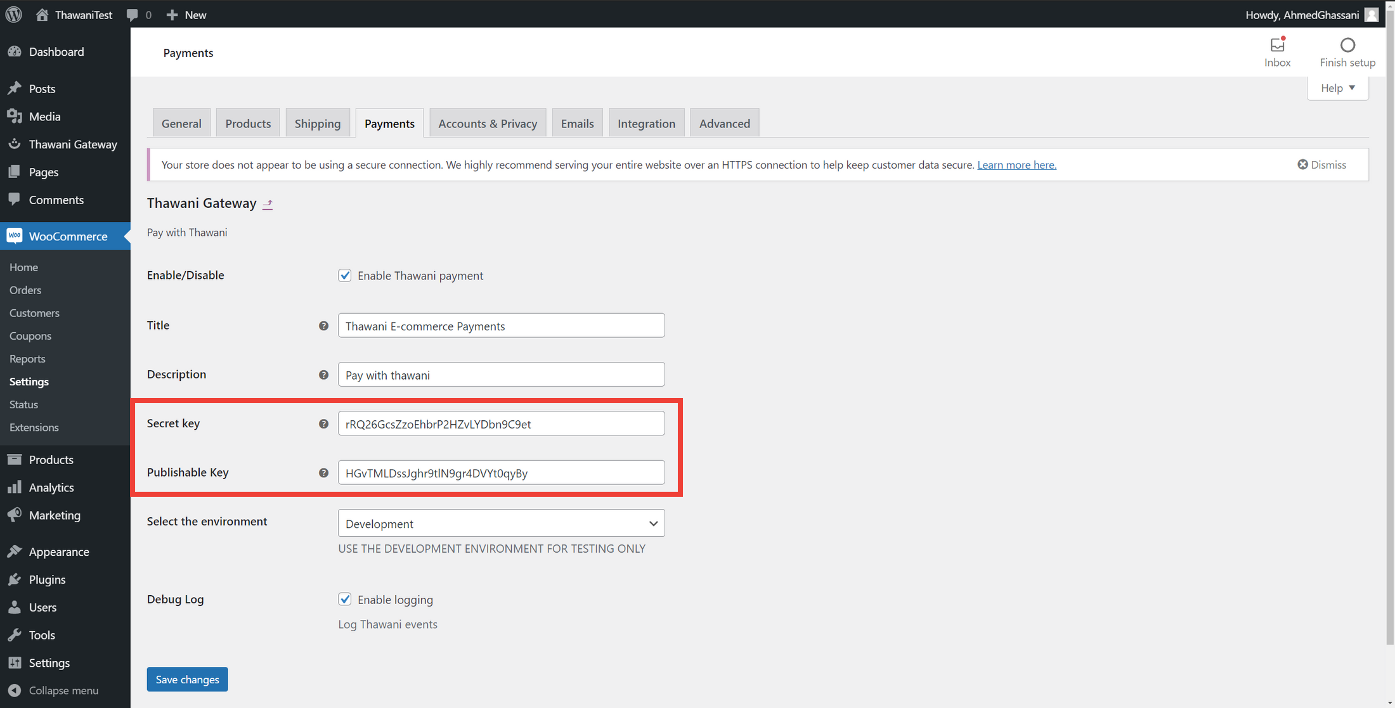The height and width of the screenshot is (708, 1395).
Task: Expand the Help dropdown
Action: coord(1338,88)
